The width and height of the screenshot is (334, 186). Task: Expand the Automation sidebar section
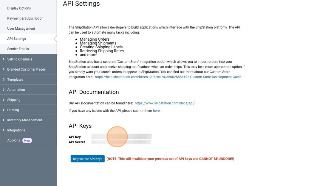(x=16, y=90)
